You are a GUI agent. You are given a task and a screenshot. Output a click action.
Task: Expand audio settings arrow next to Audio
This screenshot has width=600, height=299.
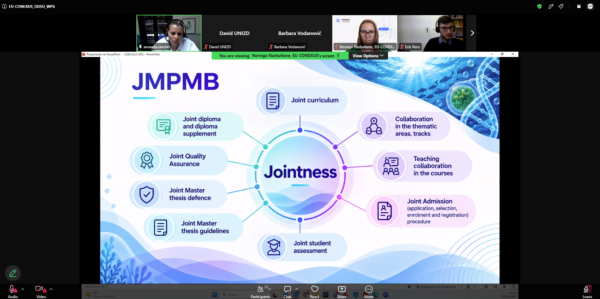coord(23,289)
